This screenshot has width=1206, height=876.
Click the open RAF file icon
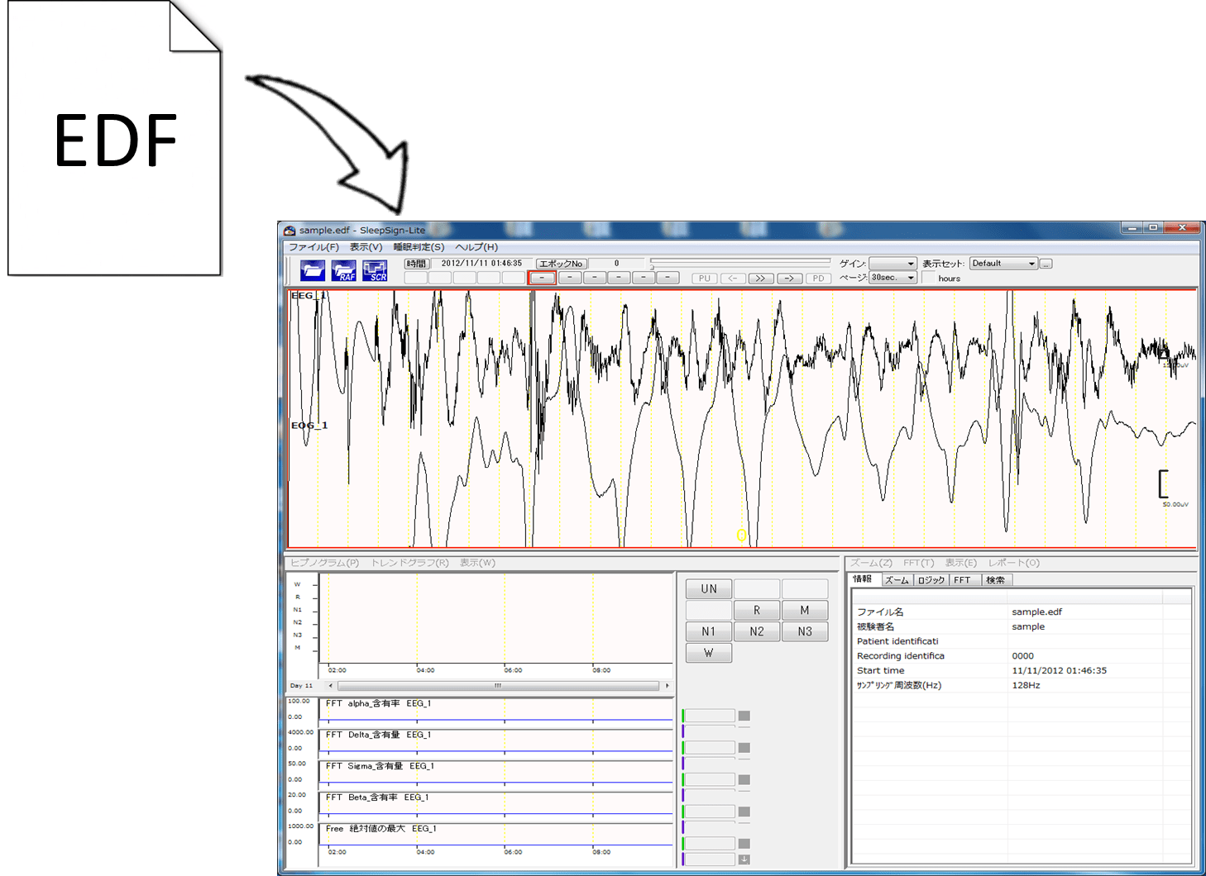[x=343, y=270]
